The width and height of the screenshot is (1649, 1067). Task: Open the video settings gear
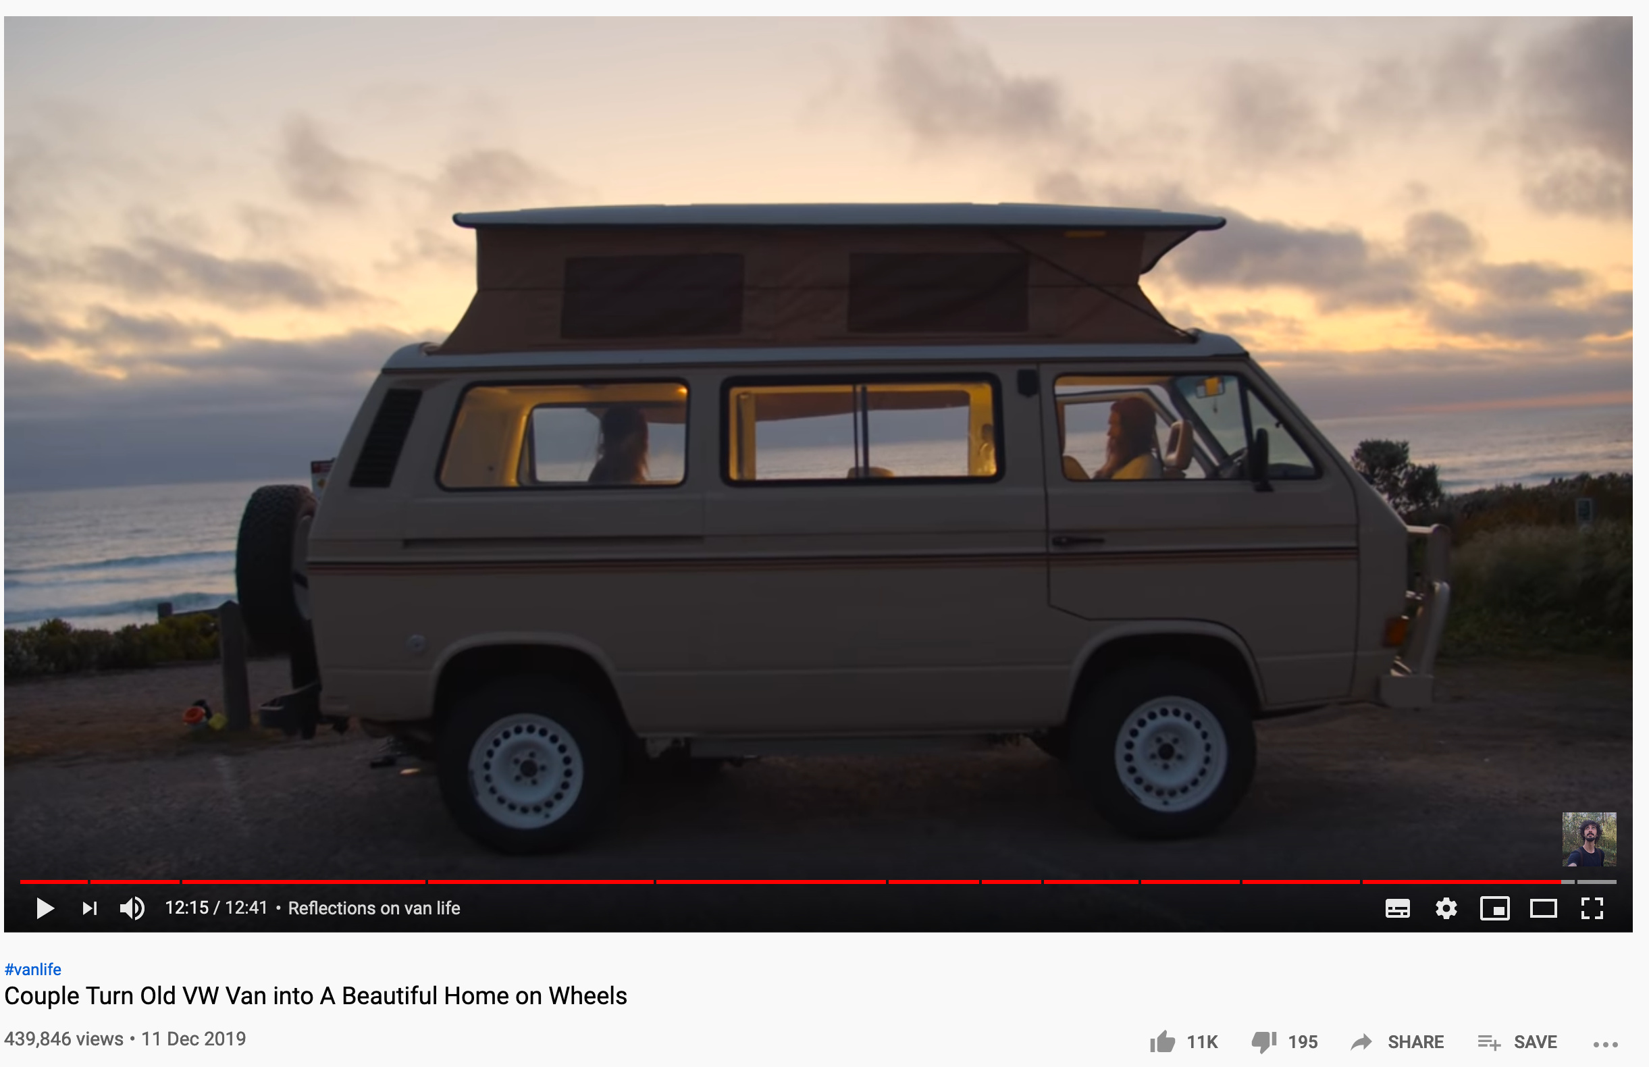(1446, 908)
